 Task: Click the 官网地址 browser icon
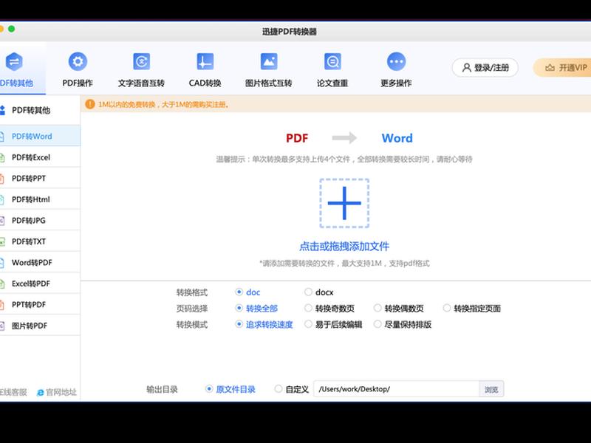click(41, 393)
